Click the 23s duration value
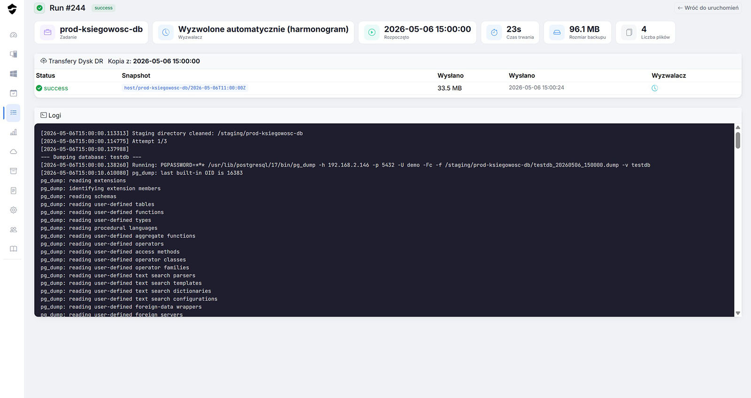The image size is (751, 398). coord(514,29)
